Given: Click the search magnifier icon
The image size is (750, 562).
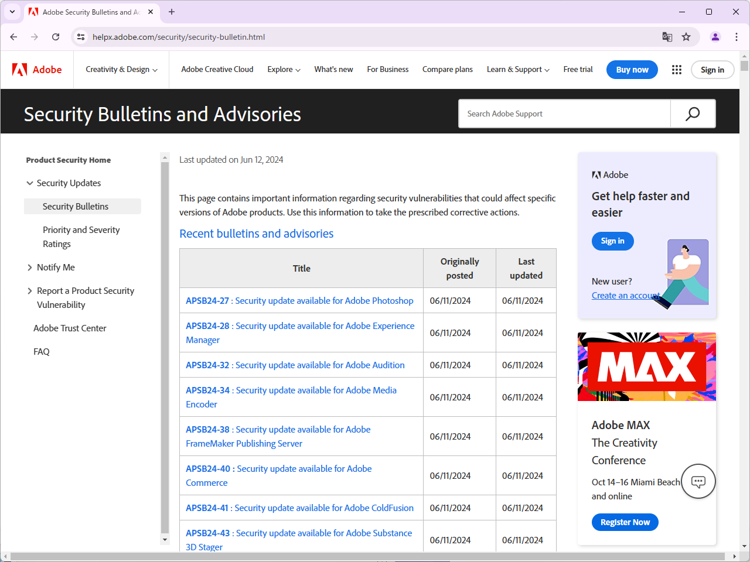Looking at the screenshot, I should (x=693, y=114).
